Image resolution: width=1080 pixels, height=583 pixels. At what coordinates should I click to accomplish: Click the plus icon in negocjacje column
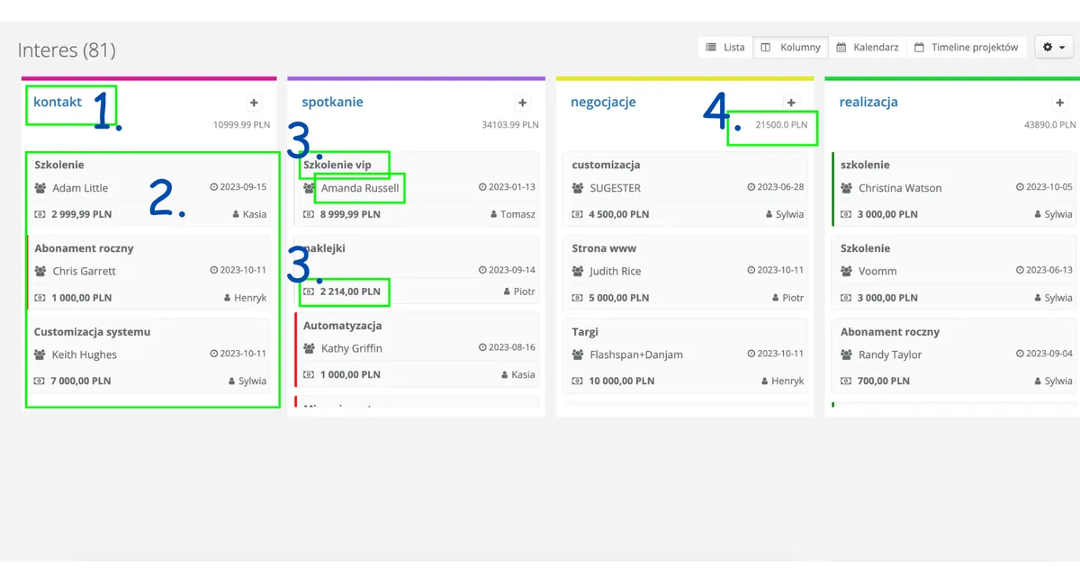click(791, 103)
